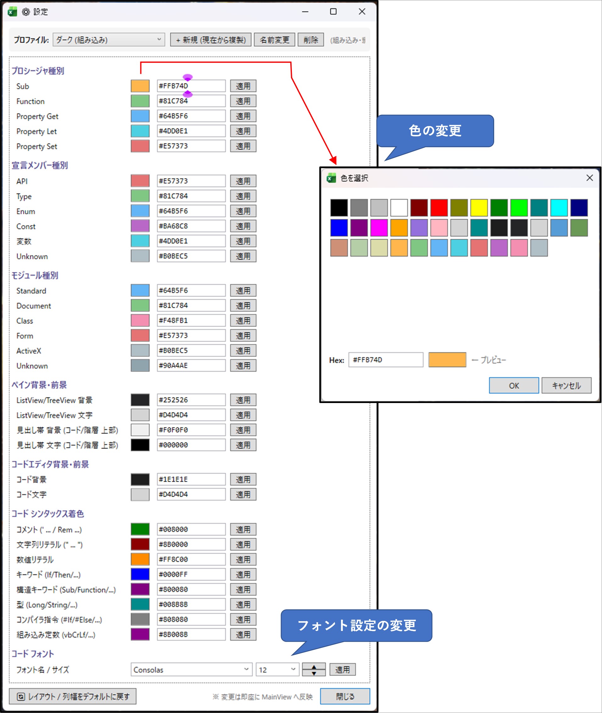This screenshot has width=602, height=713.
Task: Click the 名前変更 button
Action: coord(274,40)
